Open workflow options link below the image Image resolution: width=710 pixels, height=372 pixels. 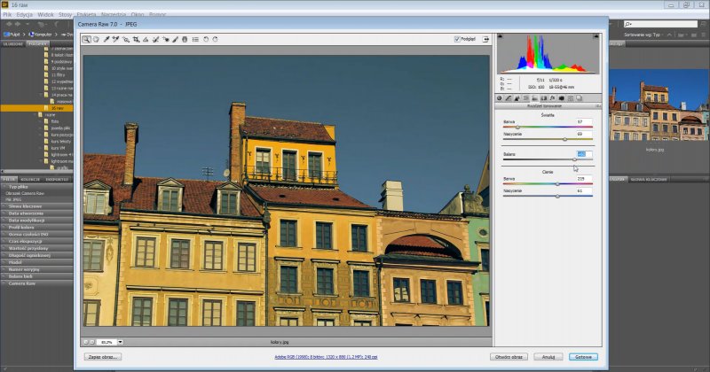click(327, 357)
